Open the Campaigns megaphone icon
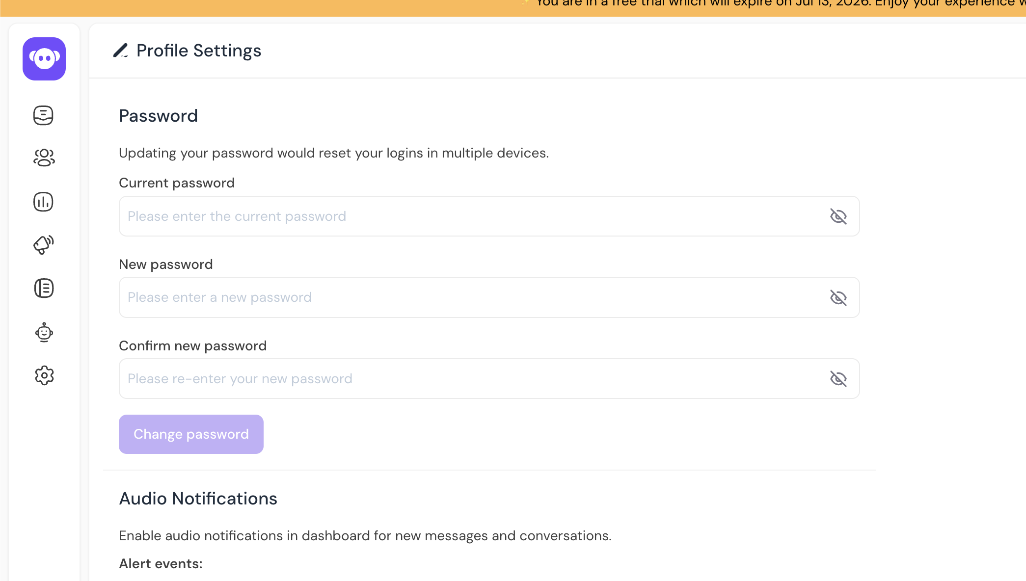1026x581 pixels. click(x=43, y=244)
